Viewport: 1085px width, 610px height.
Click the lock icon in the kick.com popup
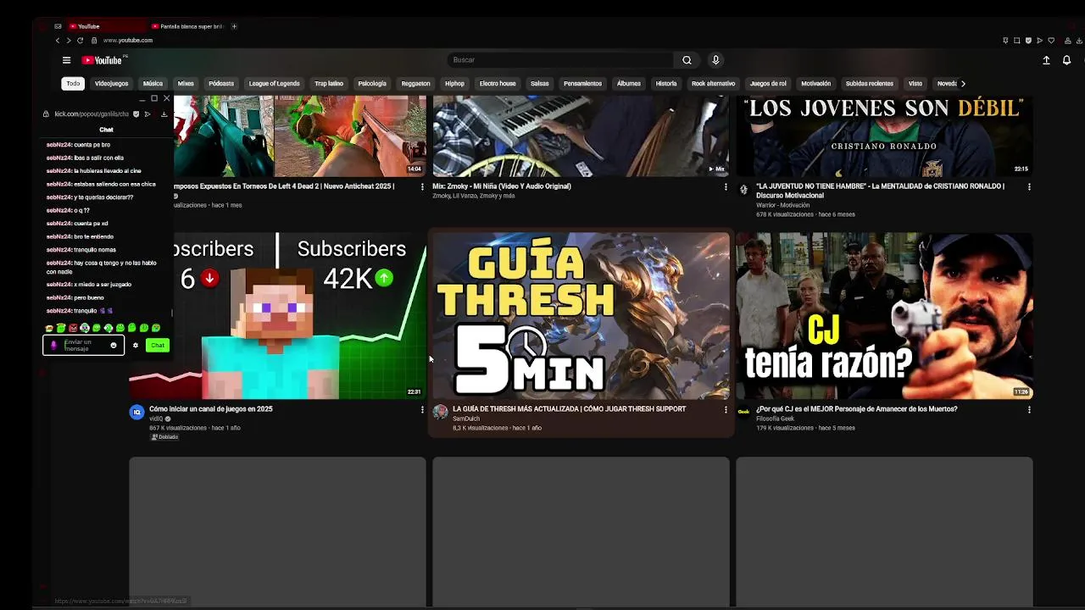pos(47,114)
